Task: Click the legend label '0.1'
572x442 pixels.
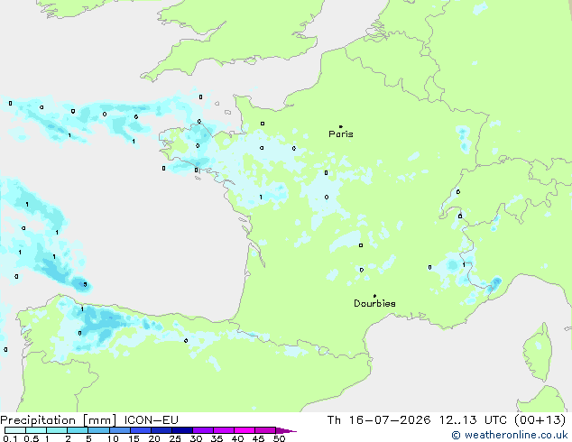Action: 10,438
